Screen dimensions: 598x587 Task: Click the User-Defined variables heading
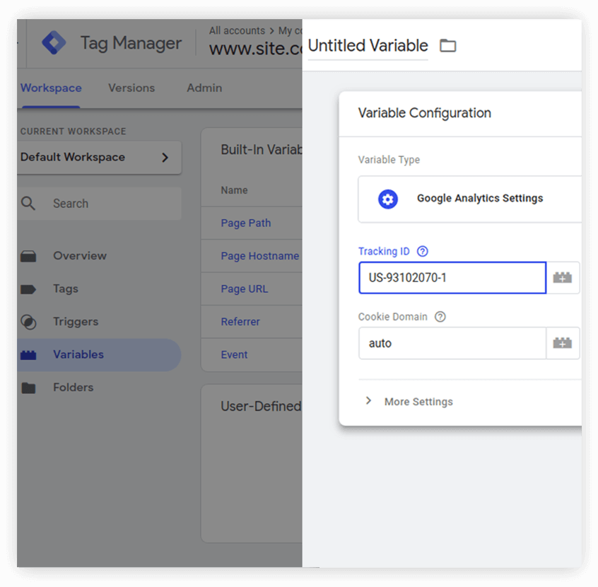click(262, 406)
